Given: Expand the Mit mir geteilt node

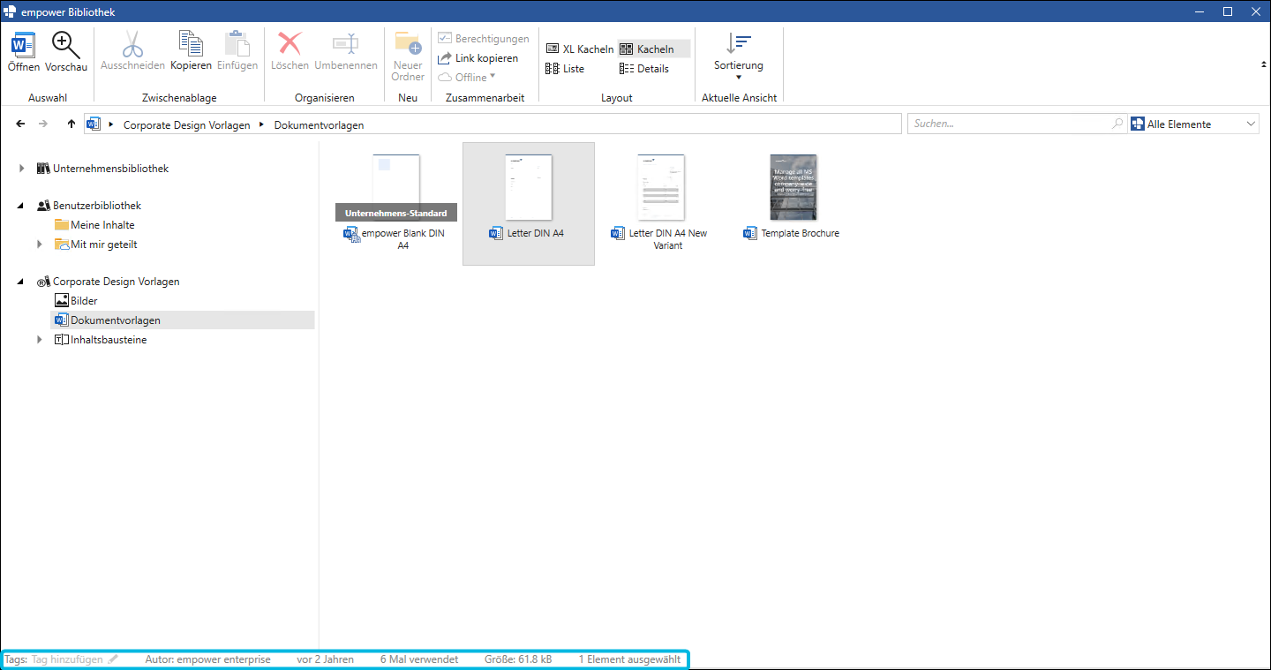Looking at the screenshot, I should (x=40, y=245).
